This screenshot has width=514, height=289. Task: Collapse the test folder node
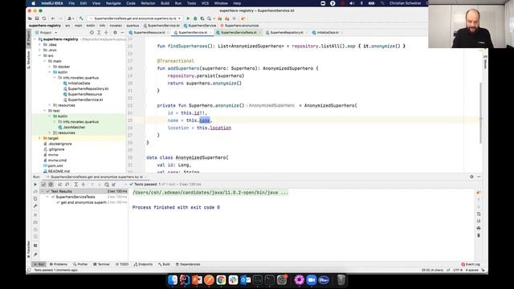[45, 111]
